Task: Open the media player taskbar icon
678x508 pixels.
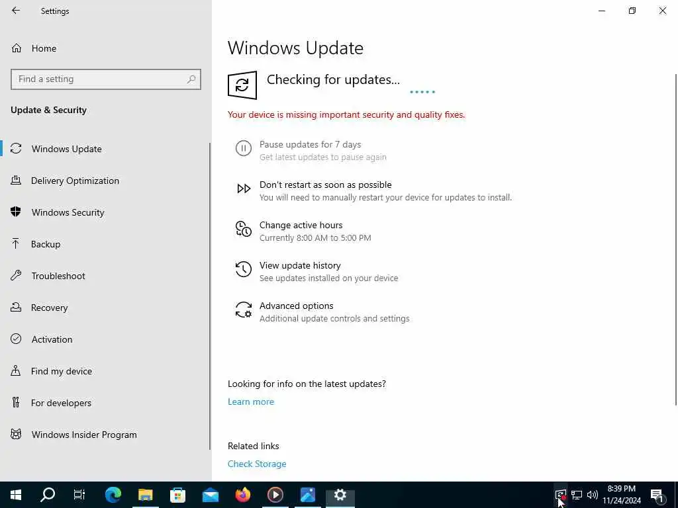Action: [275, 495]
